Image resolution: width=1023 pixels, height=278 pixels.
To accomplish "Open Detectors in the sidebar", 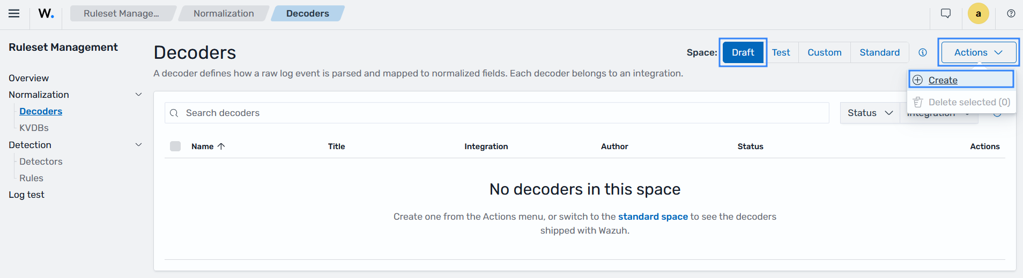I will pos(41,161).
